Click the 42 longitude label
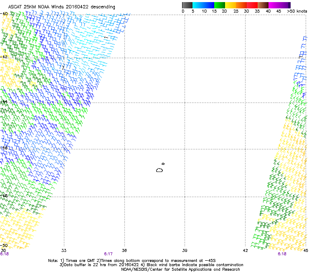 click(x=245, y=251)
